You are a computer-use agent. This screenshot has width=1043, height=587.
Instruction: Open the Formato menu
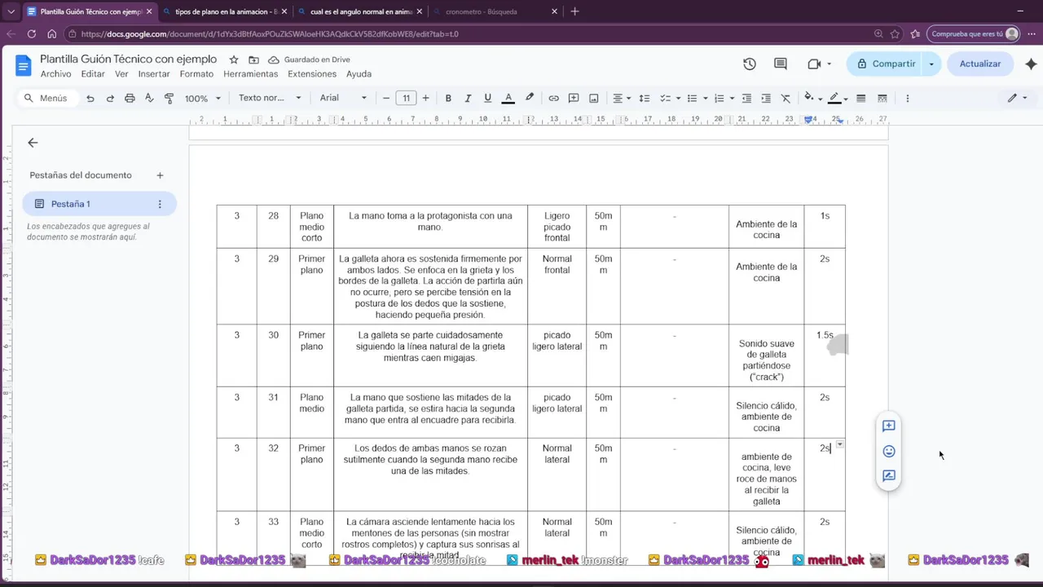tap(196, 74)
